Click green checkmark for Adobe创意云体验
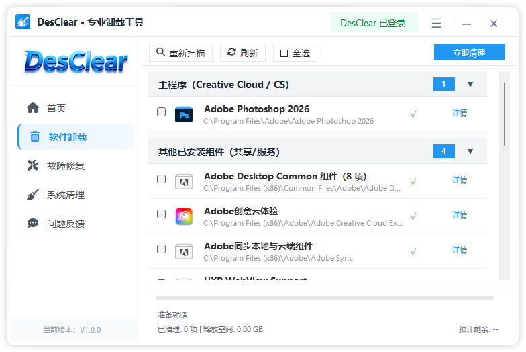The image size is (526, 352). (x=413, y=216)
